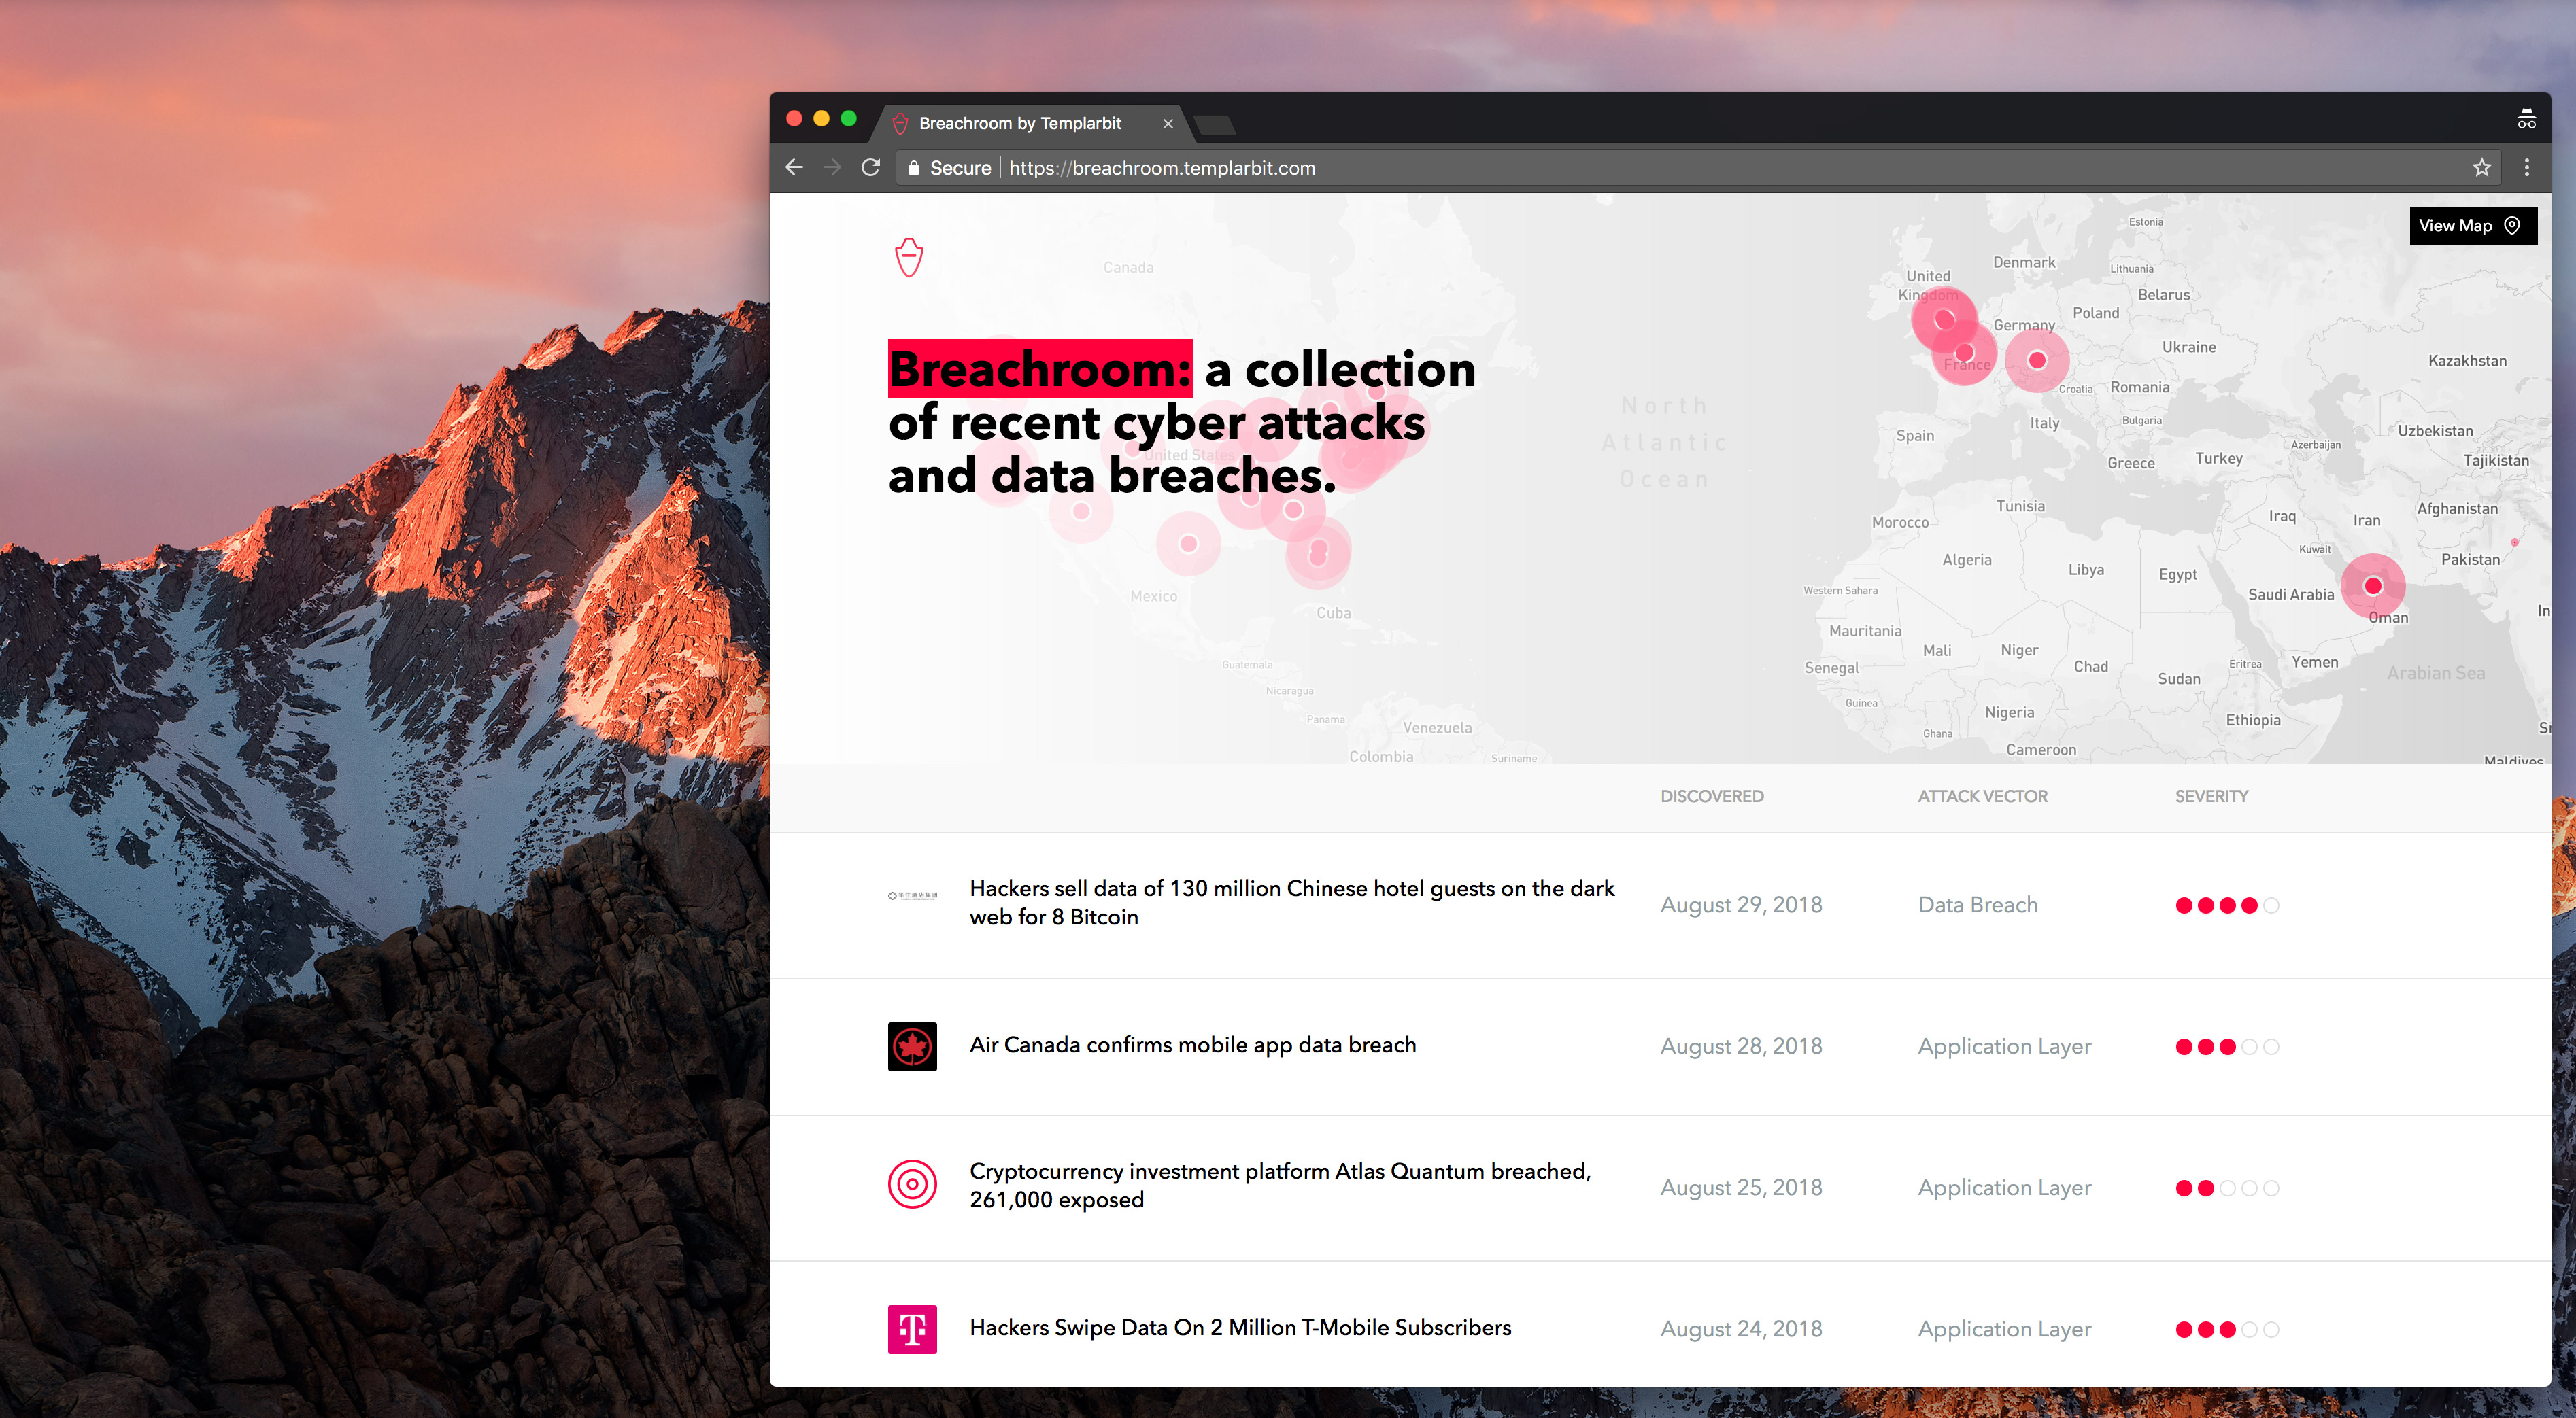
Task: Select the Breachroom by Templarbit tab
Action: [x=1020, y=123]
